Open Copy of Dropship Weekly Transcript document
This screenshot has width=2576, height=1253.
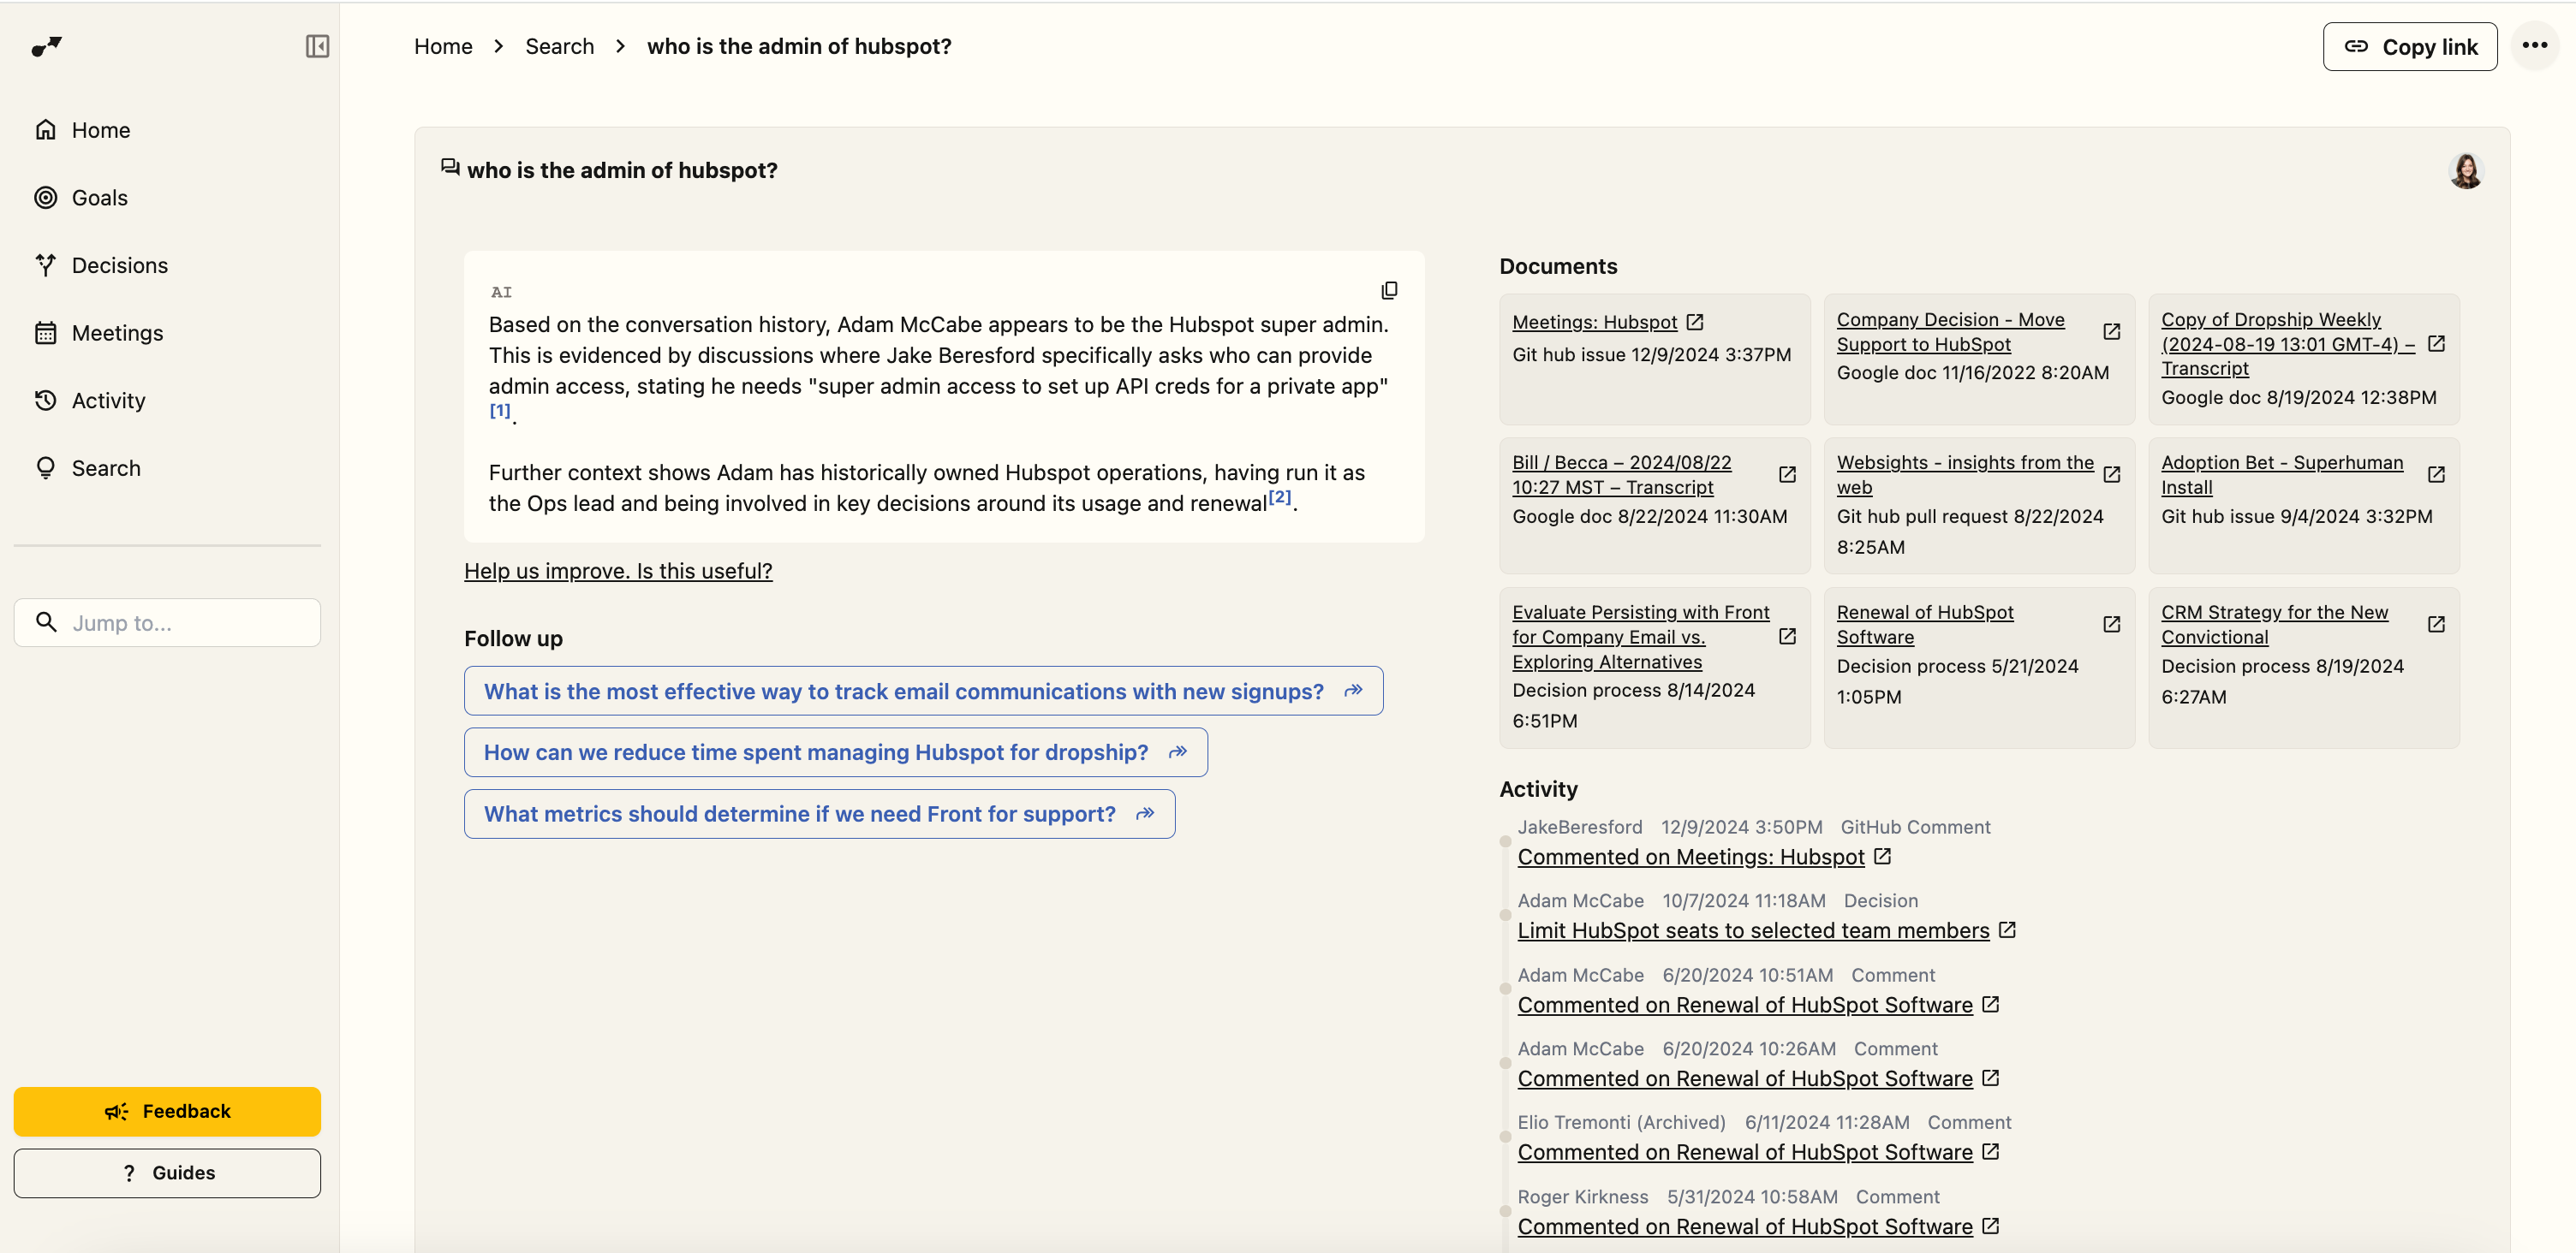(x=2287, y=344)
